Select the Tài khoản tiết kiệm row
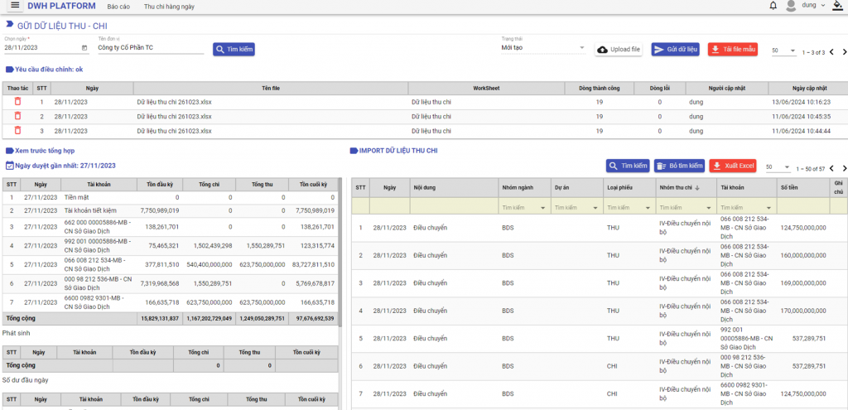 click(171, 210)
